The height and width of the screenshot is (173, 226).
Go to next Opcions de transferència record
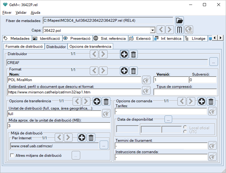click(86, 101)
